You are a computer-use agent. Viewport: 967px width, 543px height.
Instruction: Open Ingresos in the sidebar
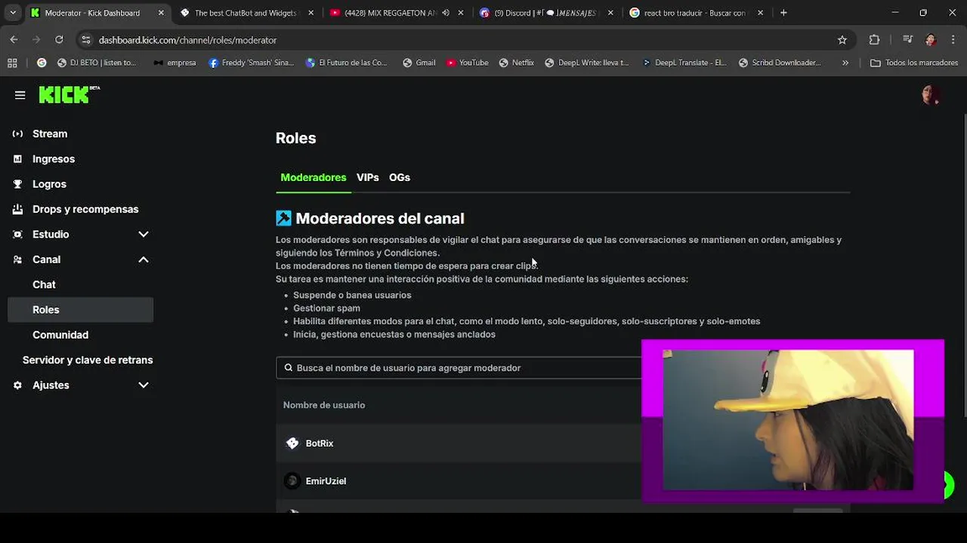pos(54,159)
